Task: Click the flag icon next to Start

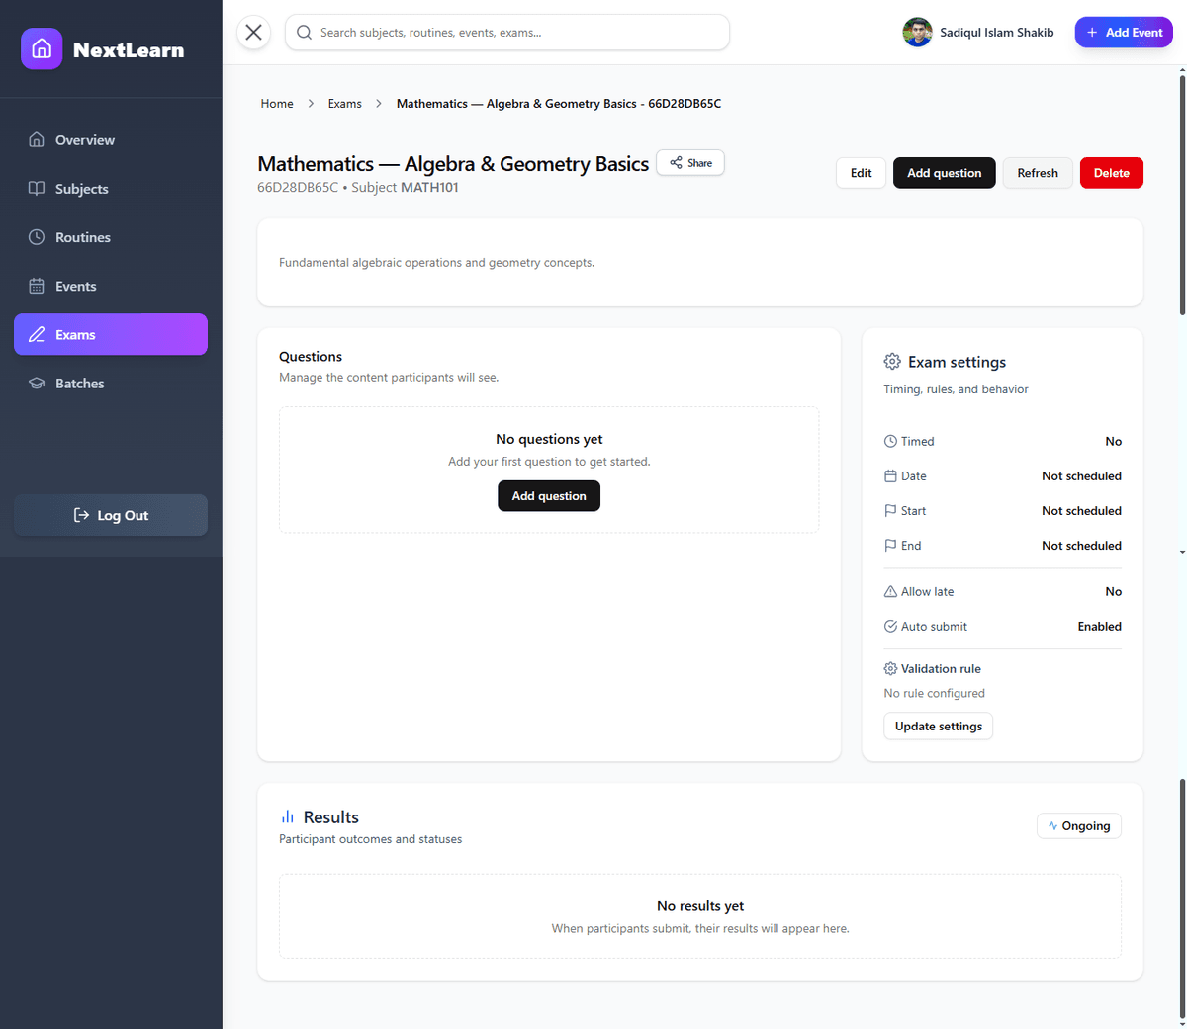Action: point(889,510)
